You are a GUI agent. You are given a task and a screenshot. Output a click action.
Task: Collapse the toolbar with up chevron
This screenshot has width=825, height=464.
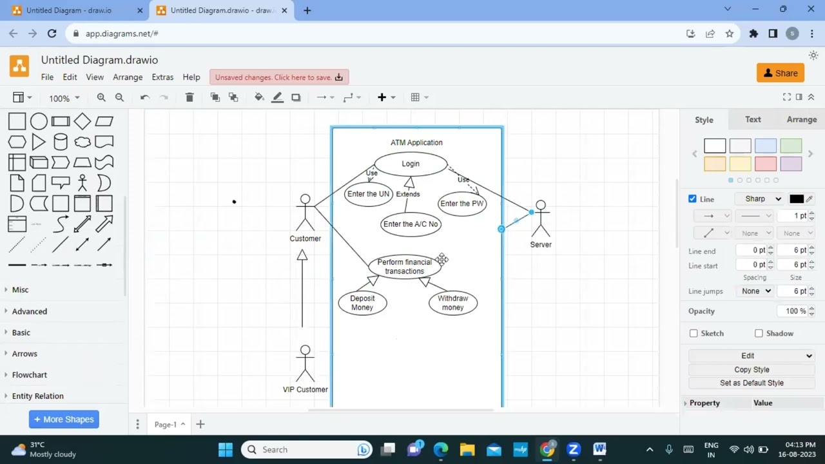(x=811, y=97)
